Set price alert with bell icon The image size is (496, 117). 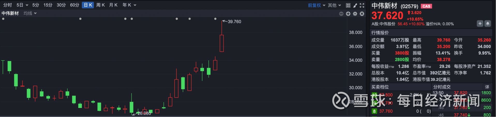(x=487, y=23)
